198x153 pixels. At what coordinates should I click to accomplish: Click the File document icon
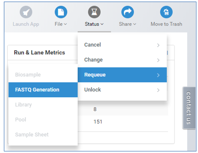pos(61,12)
